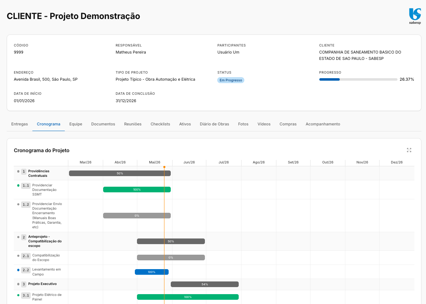This screenshot has height=304, width=426.
Task: Click the Sabesp logo
Action: [x=415, y=16]
